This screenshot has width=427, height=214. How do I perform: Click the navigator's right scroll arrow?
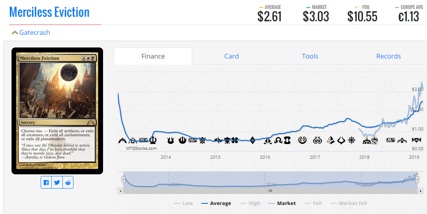tap(420, 191)
